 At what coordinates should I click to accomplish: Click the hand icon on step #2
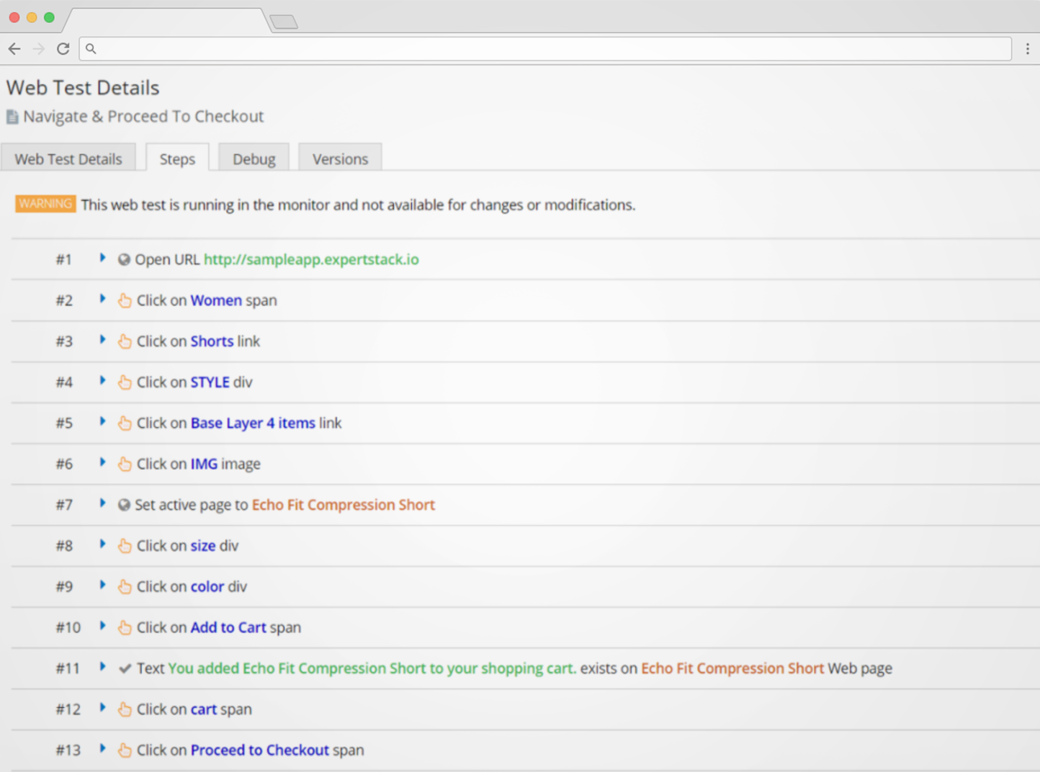pyautogui.click(x=125, y=300)
